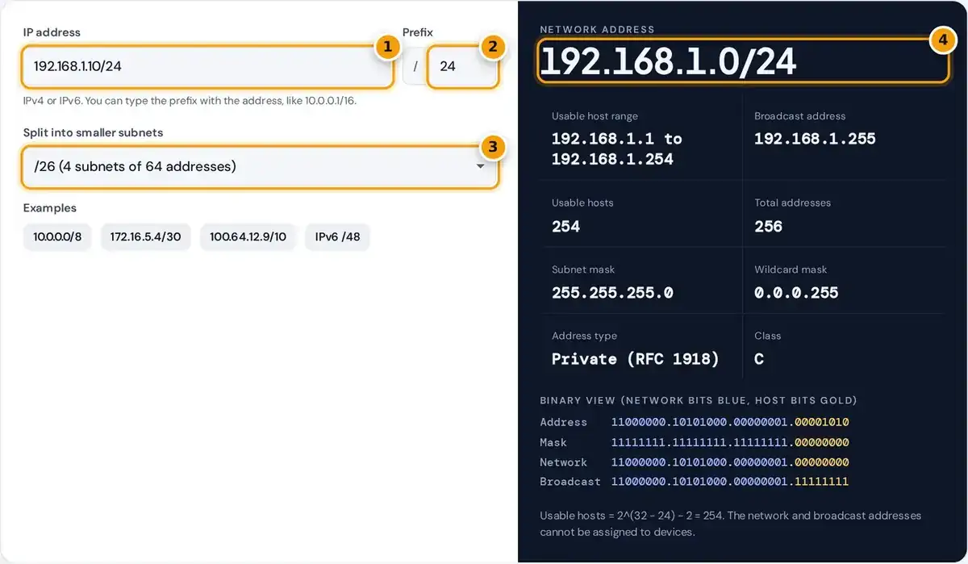Click the binary Network row value
This screenshot has width=968, height=564.
pyautogui.click(x=730, y=462)
